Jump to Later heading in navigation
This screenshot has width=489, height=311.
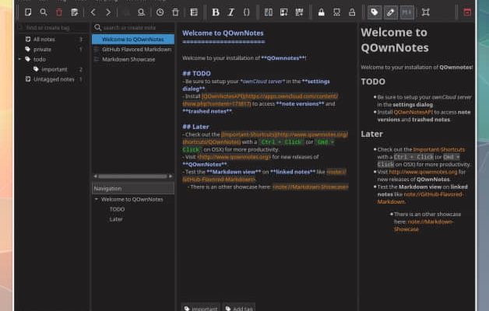116,219
